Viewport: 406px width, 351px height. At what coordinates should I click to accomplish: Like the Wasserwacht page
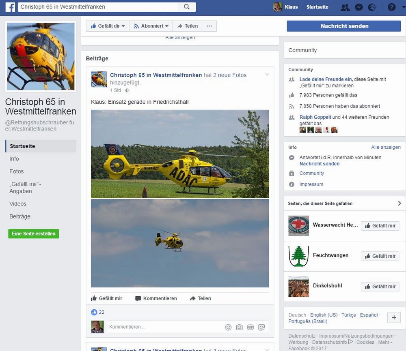[x=380, y=226]
